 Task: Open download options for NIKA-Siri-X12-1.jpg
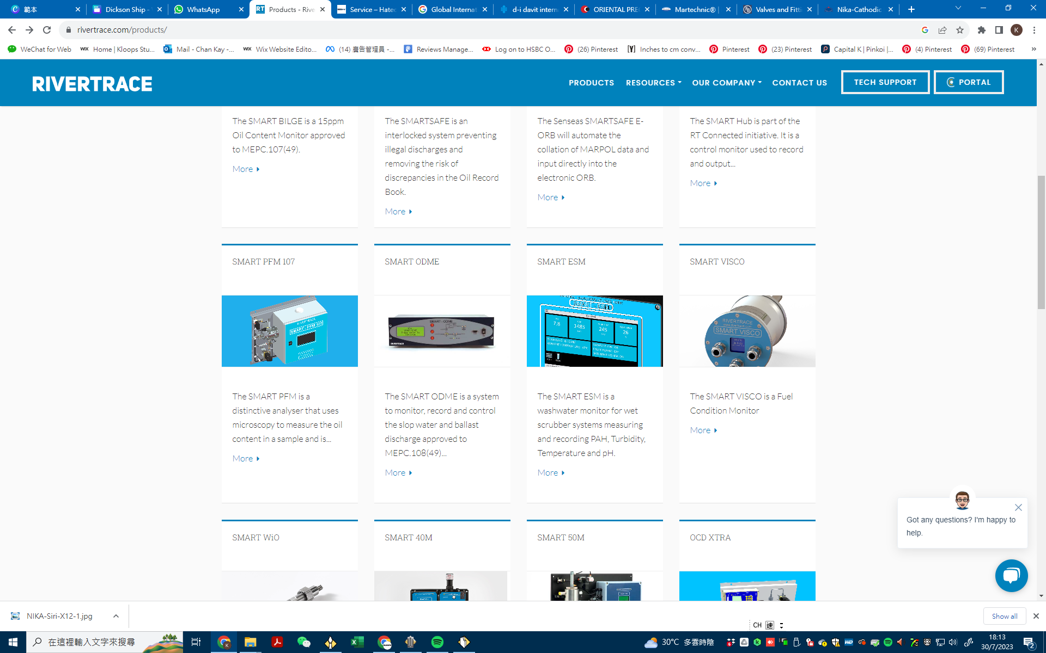[116, 616]
